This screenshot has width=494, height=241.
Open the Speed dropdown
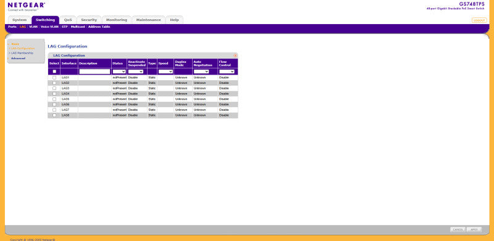point(165,71)
